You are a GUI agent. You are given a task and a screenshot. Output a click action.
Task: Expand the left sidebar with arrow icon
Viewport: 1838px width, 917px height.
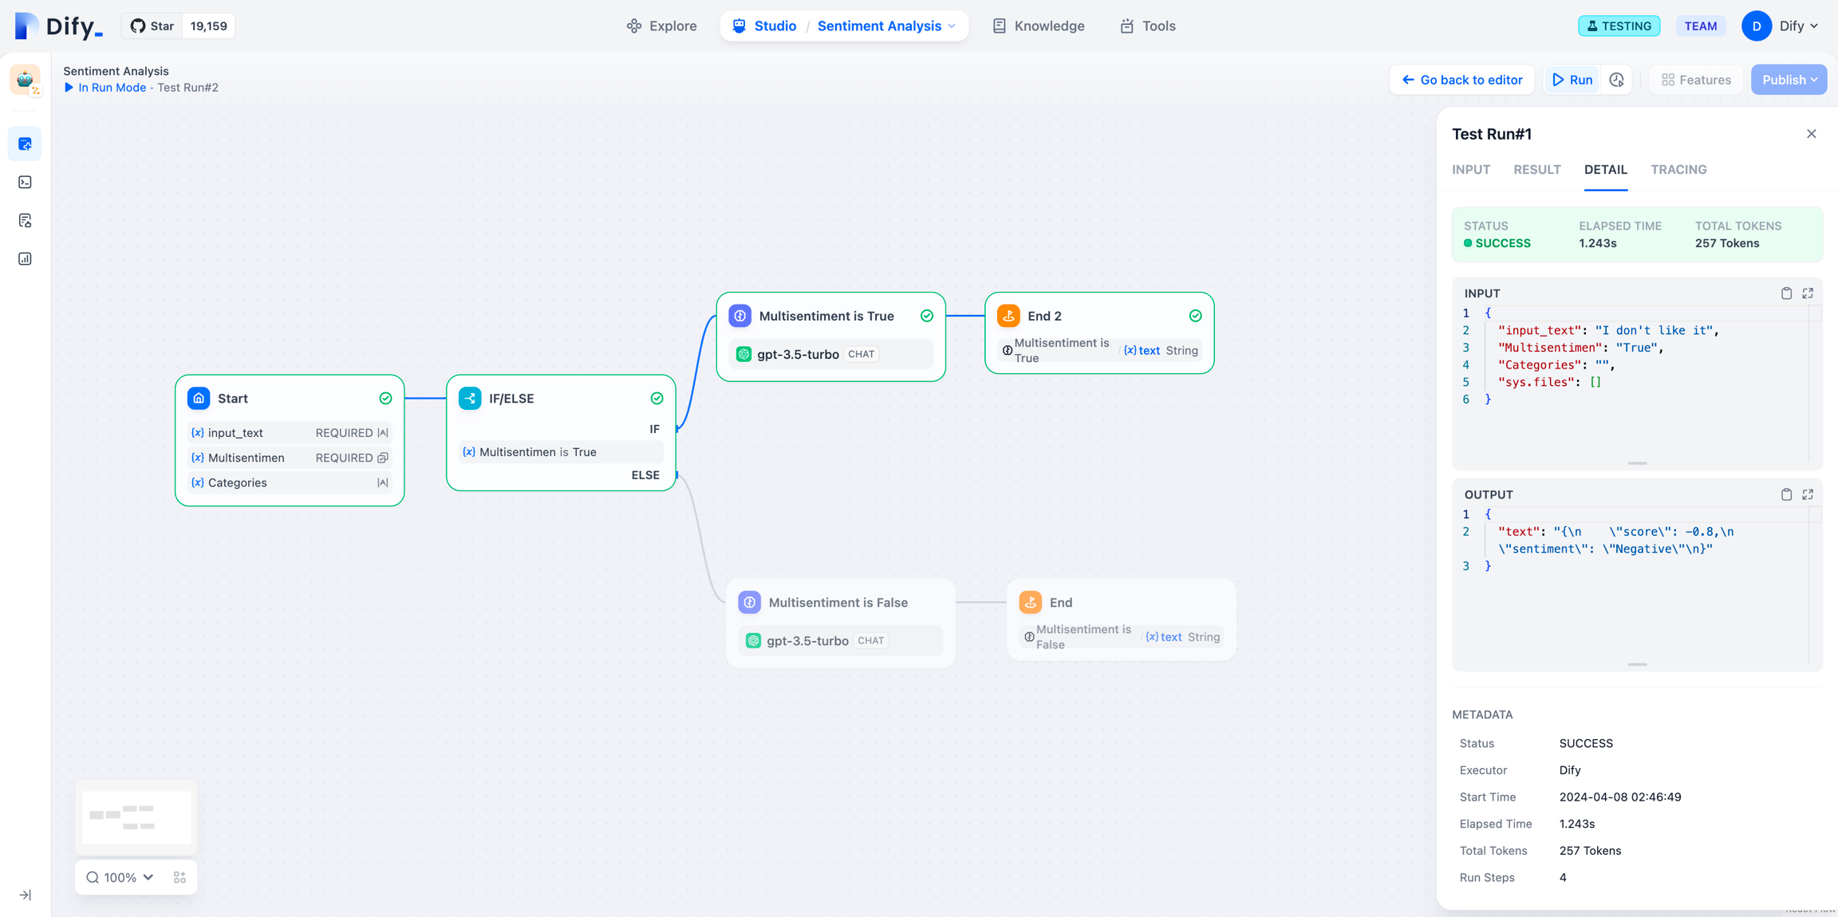pyautogui.click(x=25, y=895)
